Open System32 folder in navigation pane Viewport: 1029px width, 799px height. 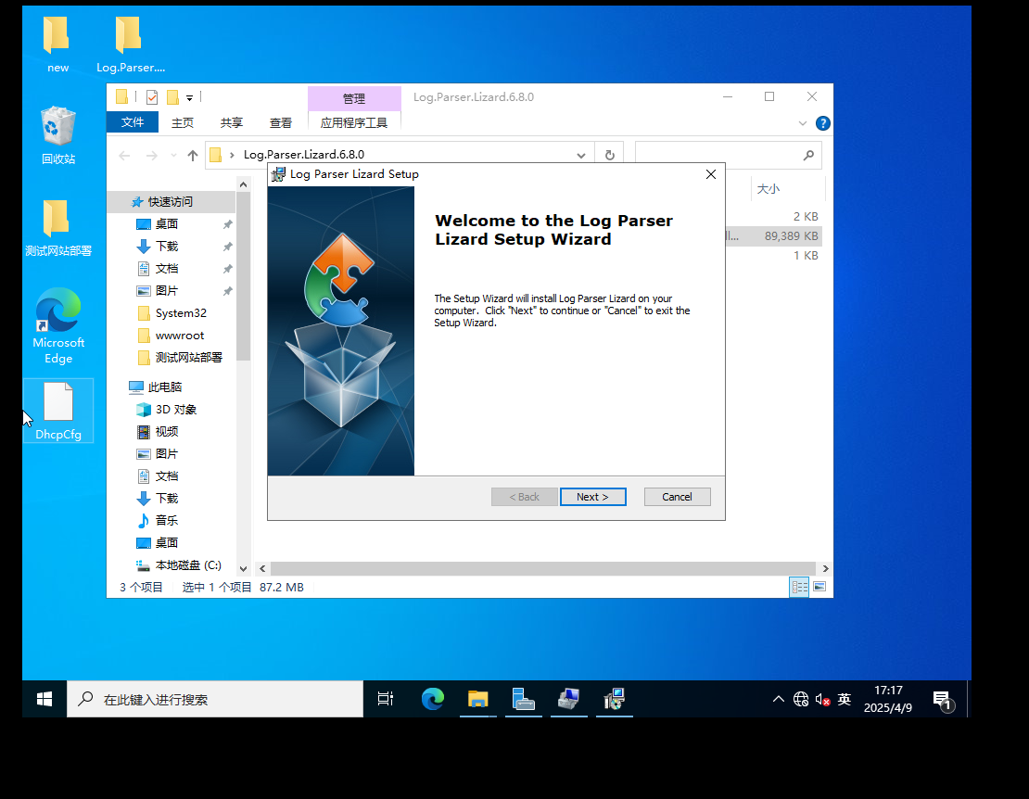(181, 313)
